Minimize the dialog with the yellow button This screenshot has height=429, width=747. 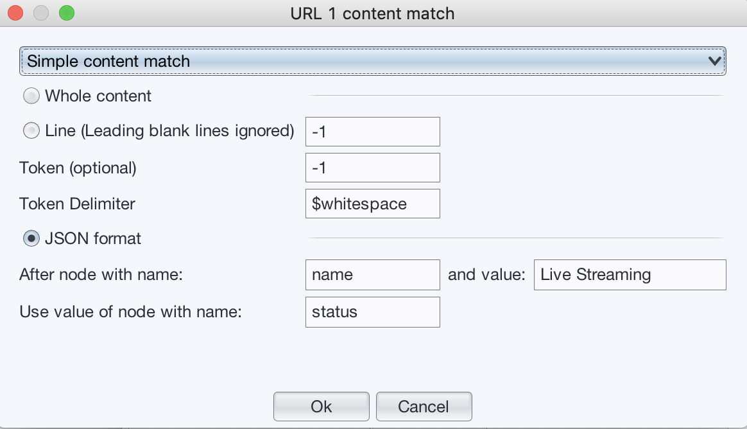pos(41,13)
